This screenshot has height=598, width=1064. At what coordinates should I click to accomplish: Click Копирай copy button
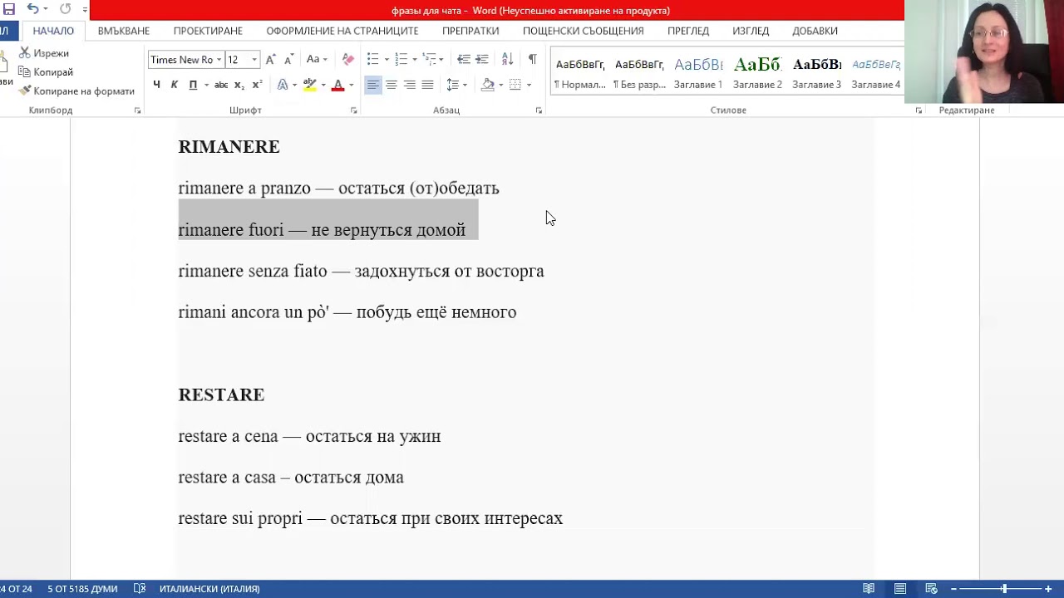coord(46,72)
